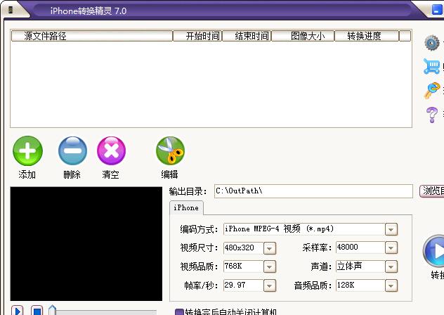The image size is (444, 315).
Task: Click the pink Clear list icon
Action: (111, 150)
